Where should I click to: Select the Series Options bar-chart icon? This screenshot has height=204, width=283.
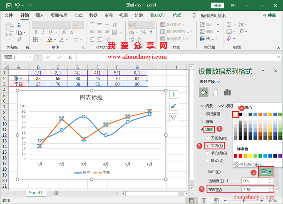[x=227, y=92]
